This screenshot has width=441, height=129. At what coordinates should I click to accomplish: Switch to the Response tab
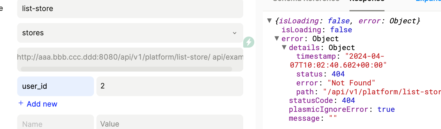367,1
